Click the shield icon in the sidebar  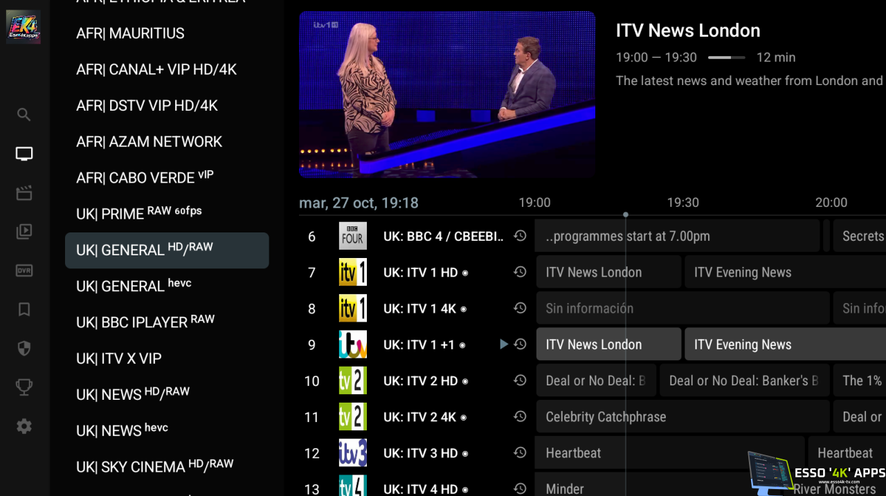24,349
